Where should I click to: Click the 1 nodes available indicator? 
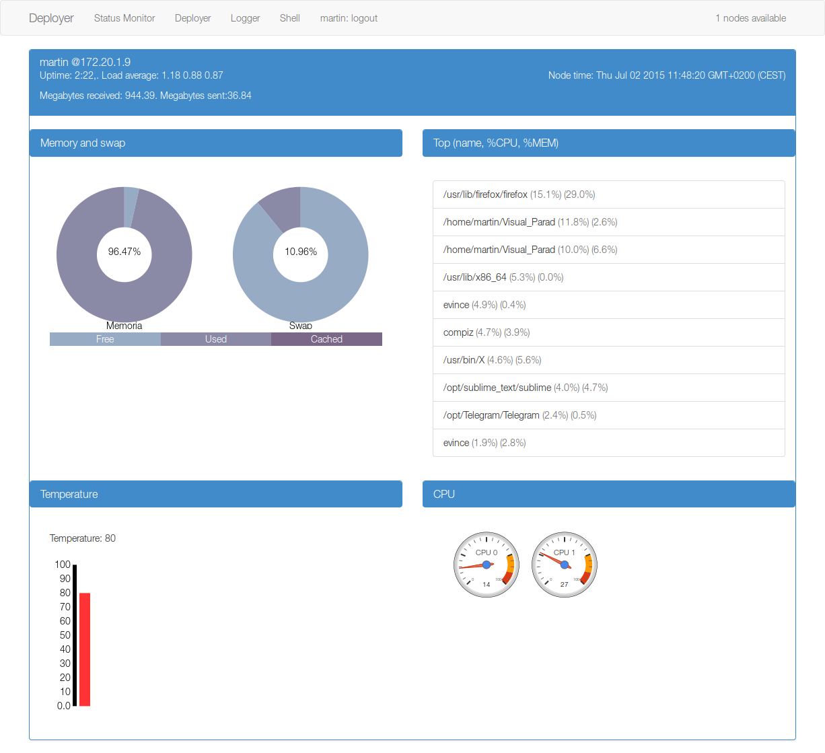point(750,18)
